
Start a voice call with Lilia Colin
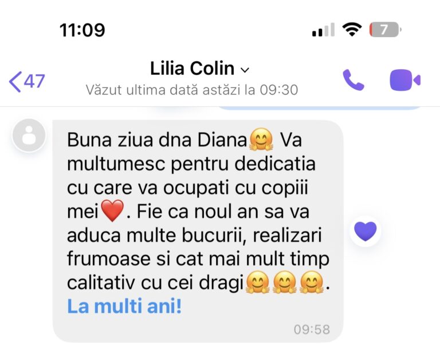click(x=353, y=80)
